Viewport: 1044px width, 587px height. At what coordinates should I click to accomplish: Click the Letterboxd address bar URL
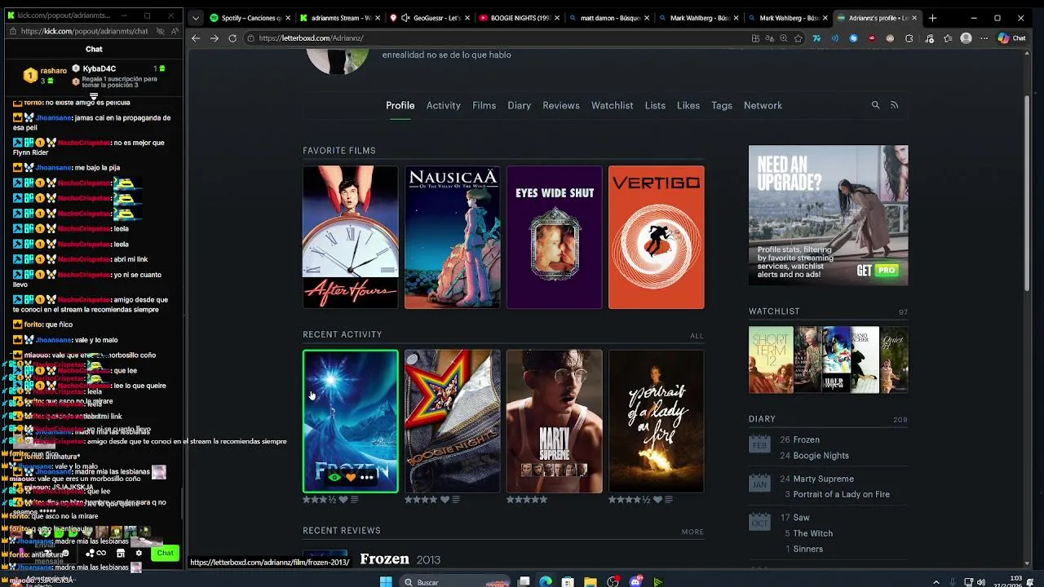tap(311, 38)
